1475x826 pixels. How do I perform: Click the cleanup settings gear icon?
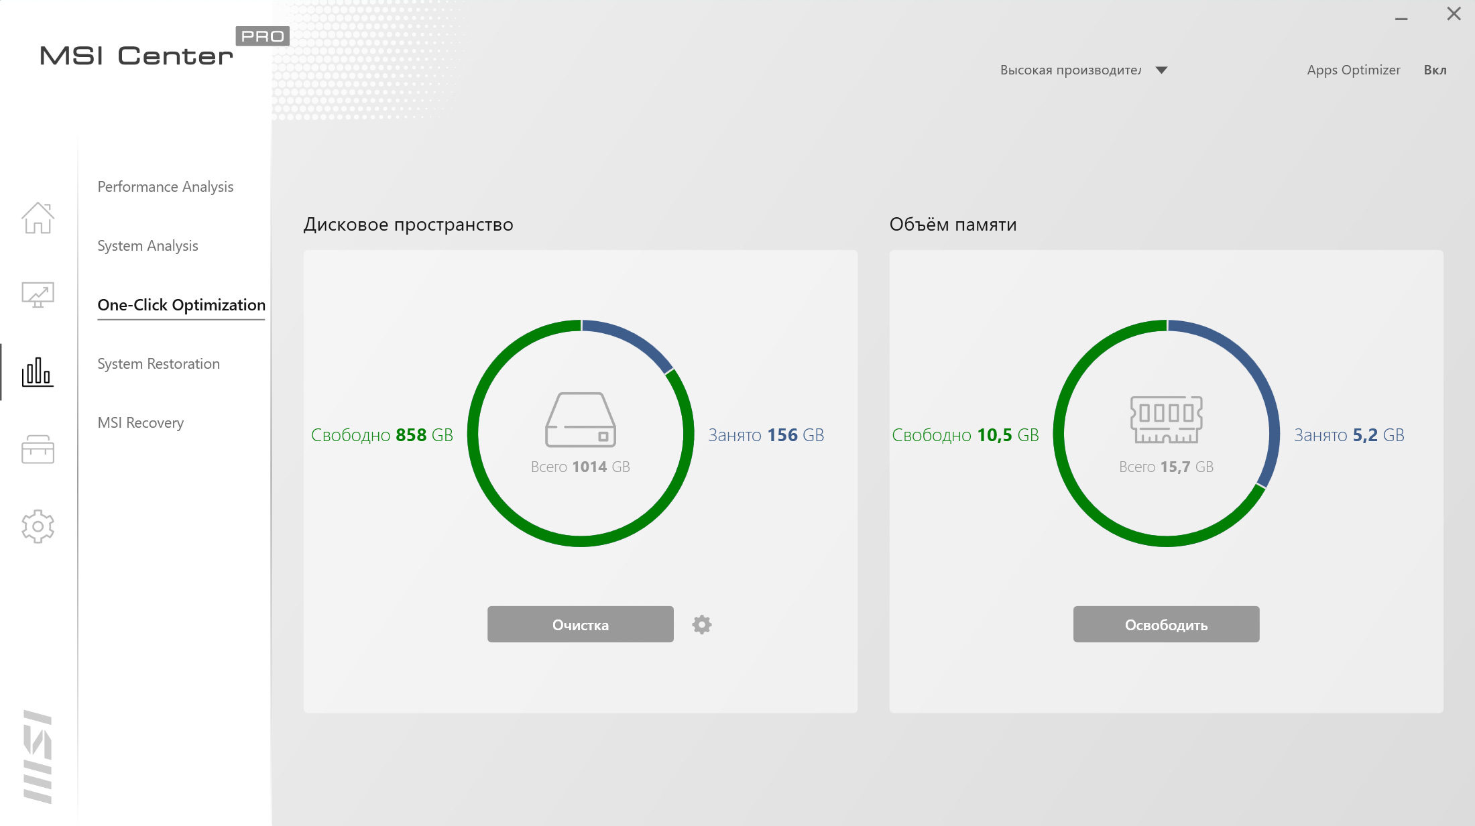[702, 624]
